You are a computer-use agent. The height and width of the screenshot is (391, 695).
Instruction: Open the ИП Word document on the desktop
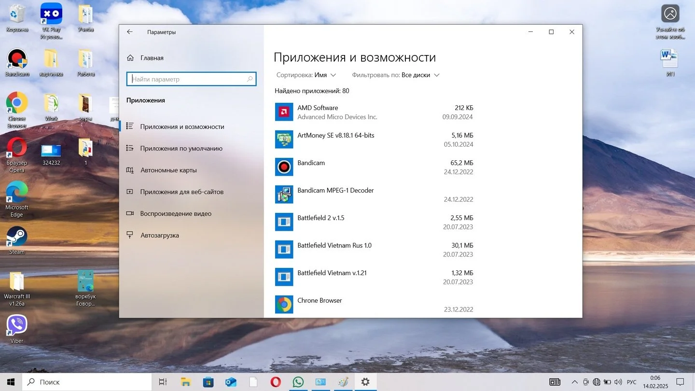[670, 63]
